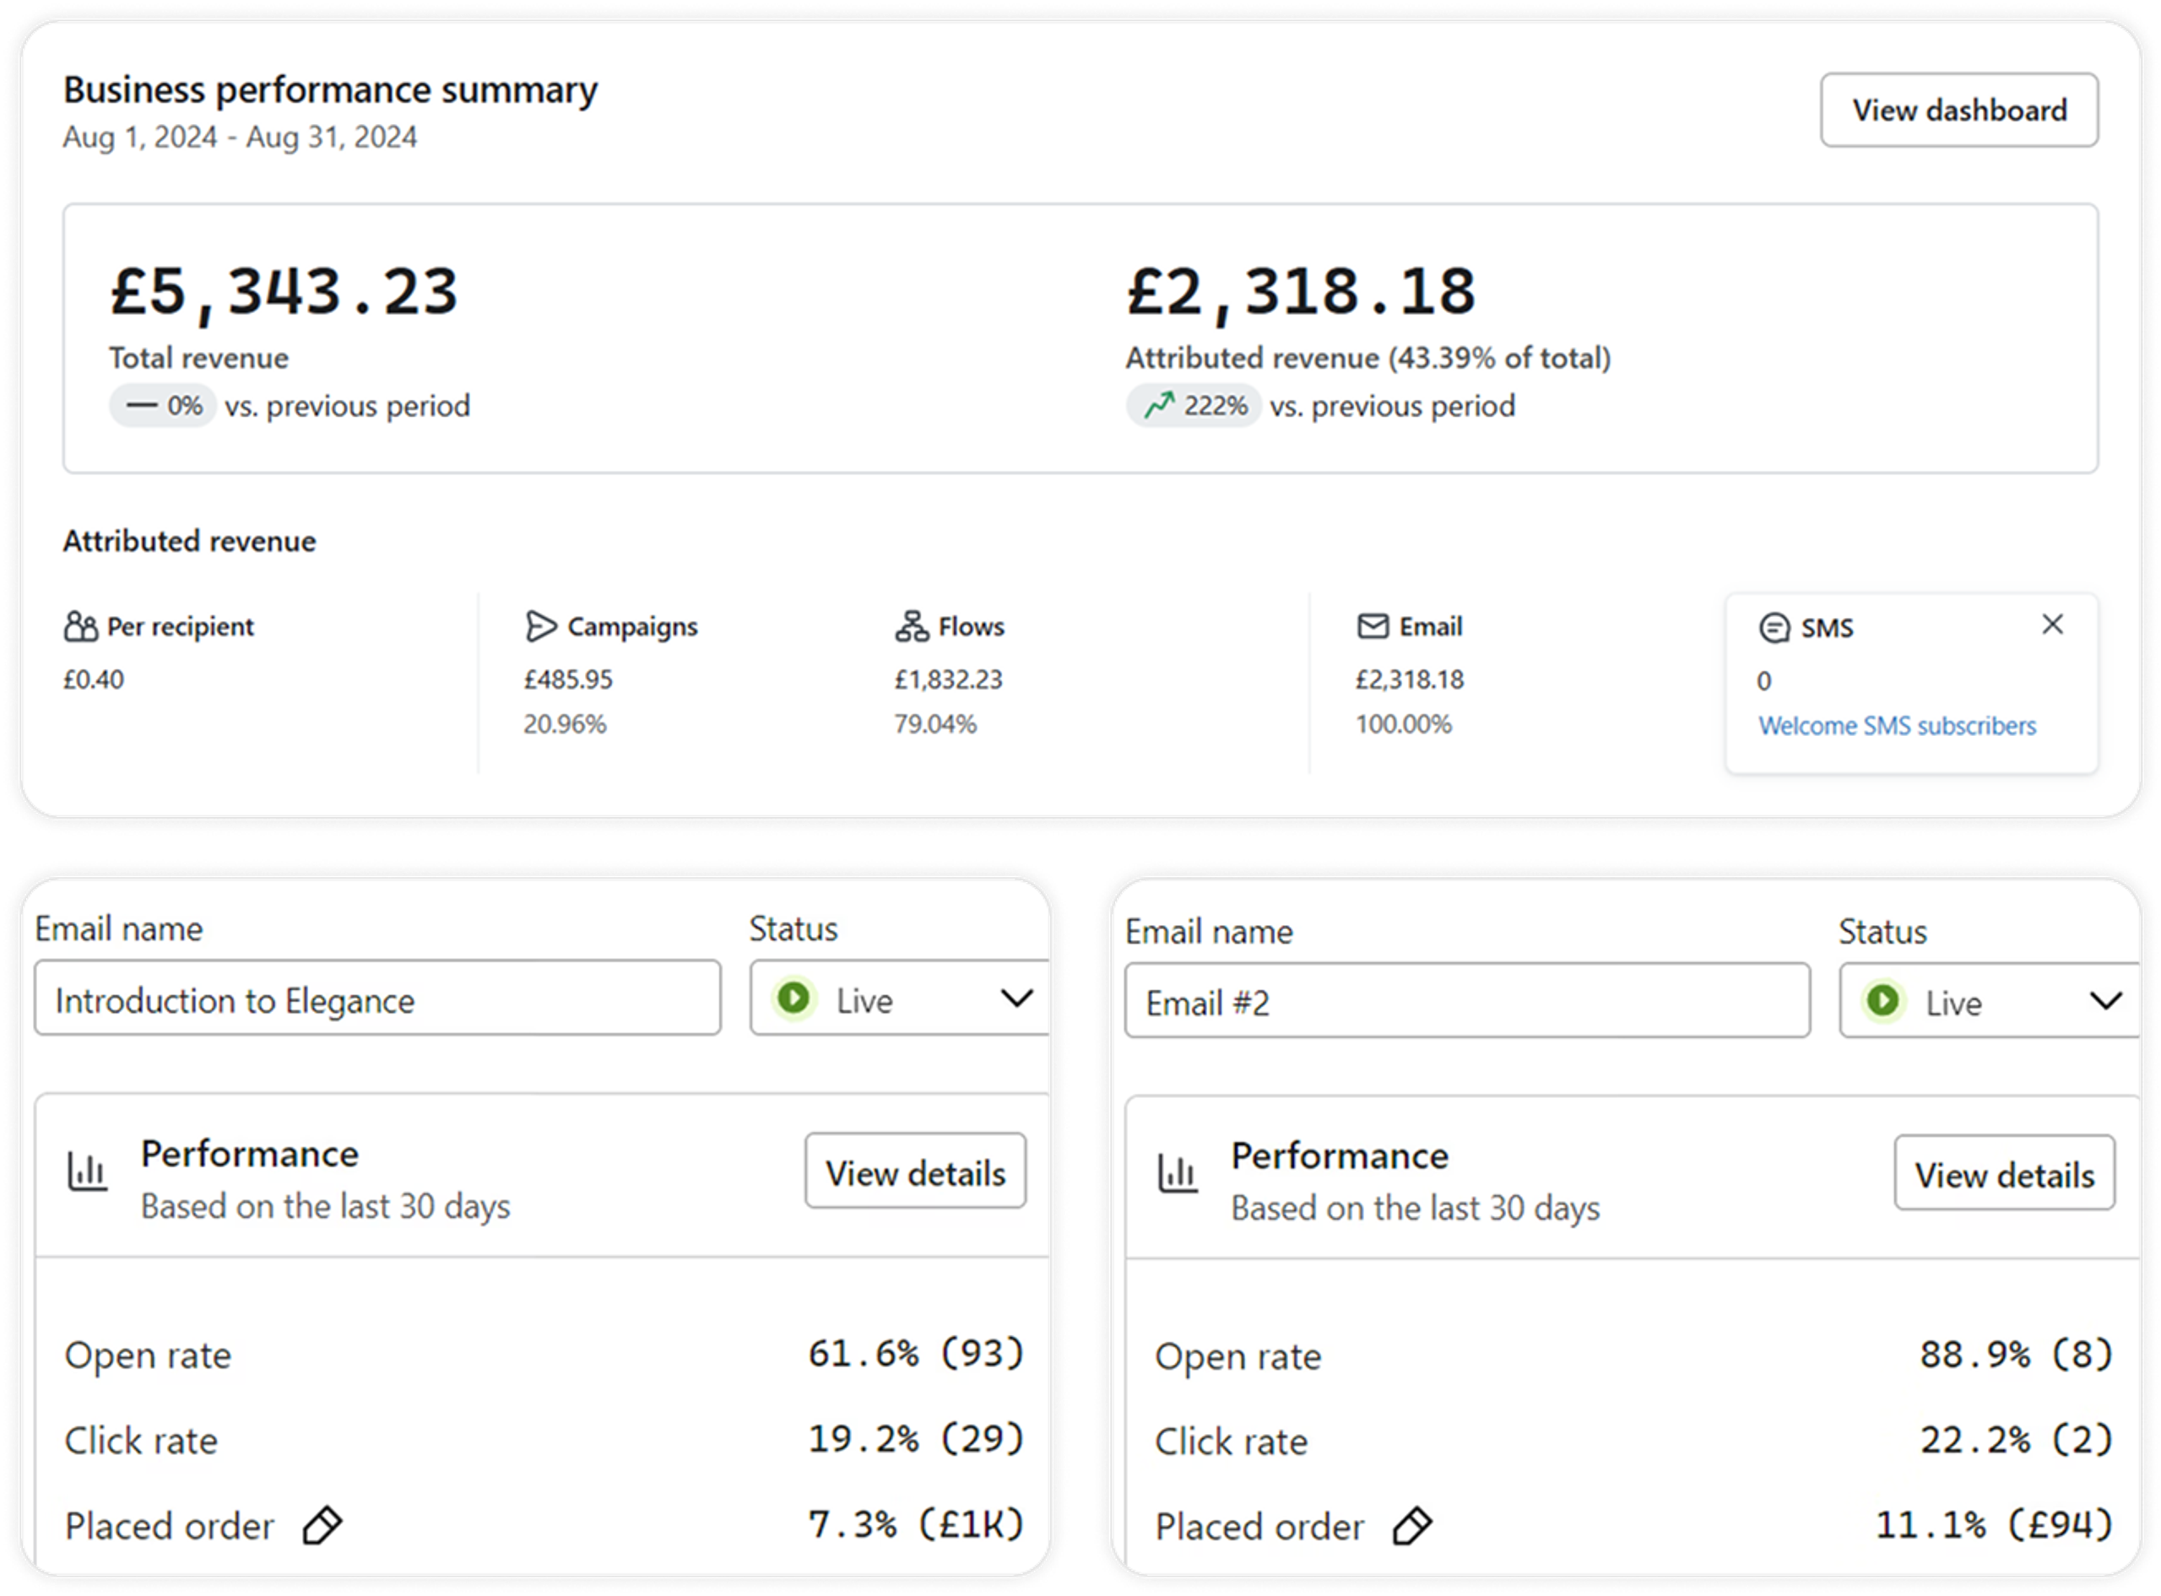View details for Introduction to Elegance performance

point(915,1171)
